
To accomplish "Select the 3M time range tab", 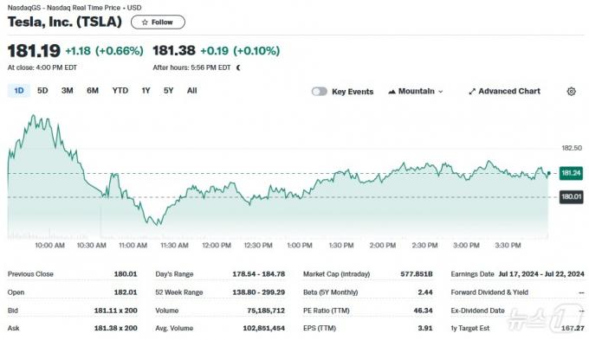I will point(68,91).
